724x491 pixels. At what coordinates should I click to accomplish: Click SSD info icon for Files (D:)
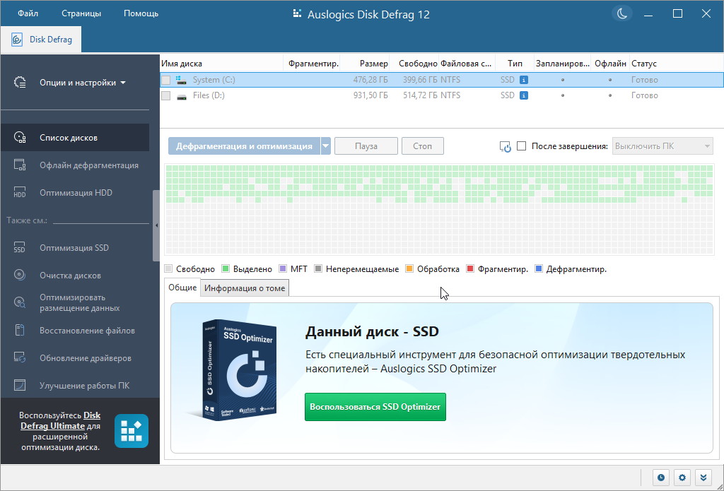524,95
